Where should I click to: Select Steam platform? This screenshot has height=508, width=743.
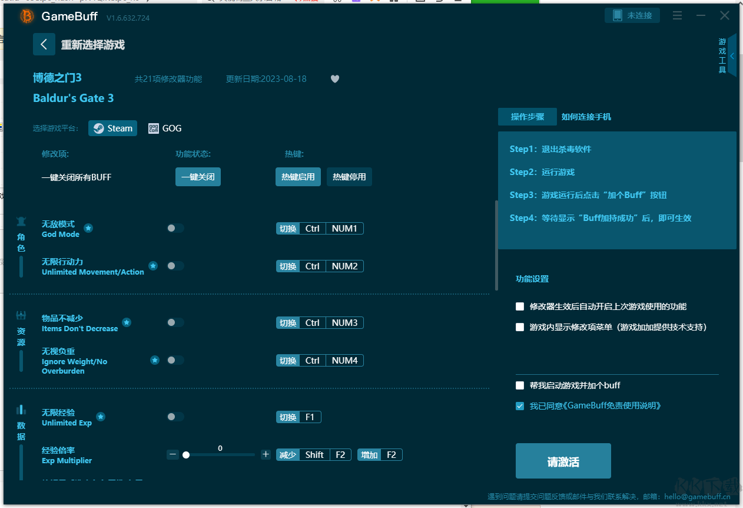(113, 128)
